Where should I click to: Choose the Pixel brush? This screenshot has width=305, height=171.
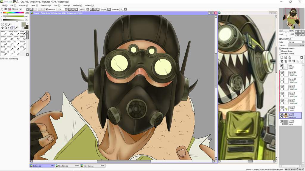tap(10, 43)
